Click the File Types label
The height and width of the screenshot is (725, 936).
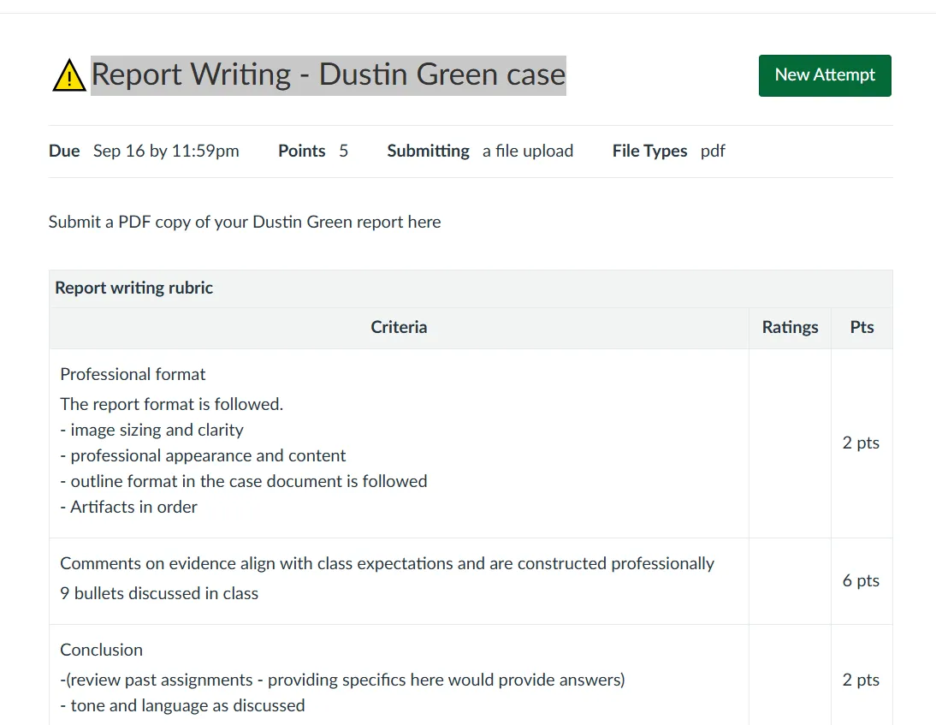click(649, 152)
